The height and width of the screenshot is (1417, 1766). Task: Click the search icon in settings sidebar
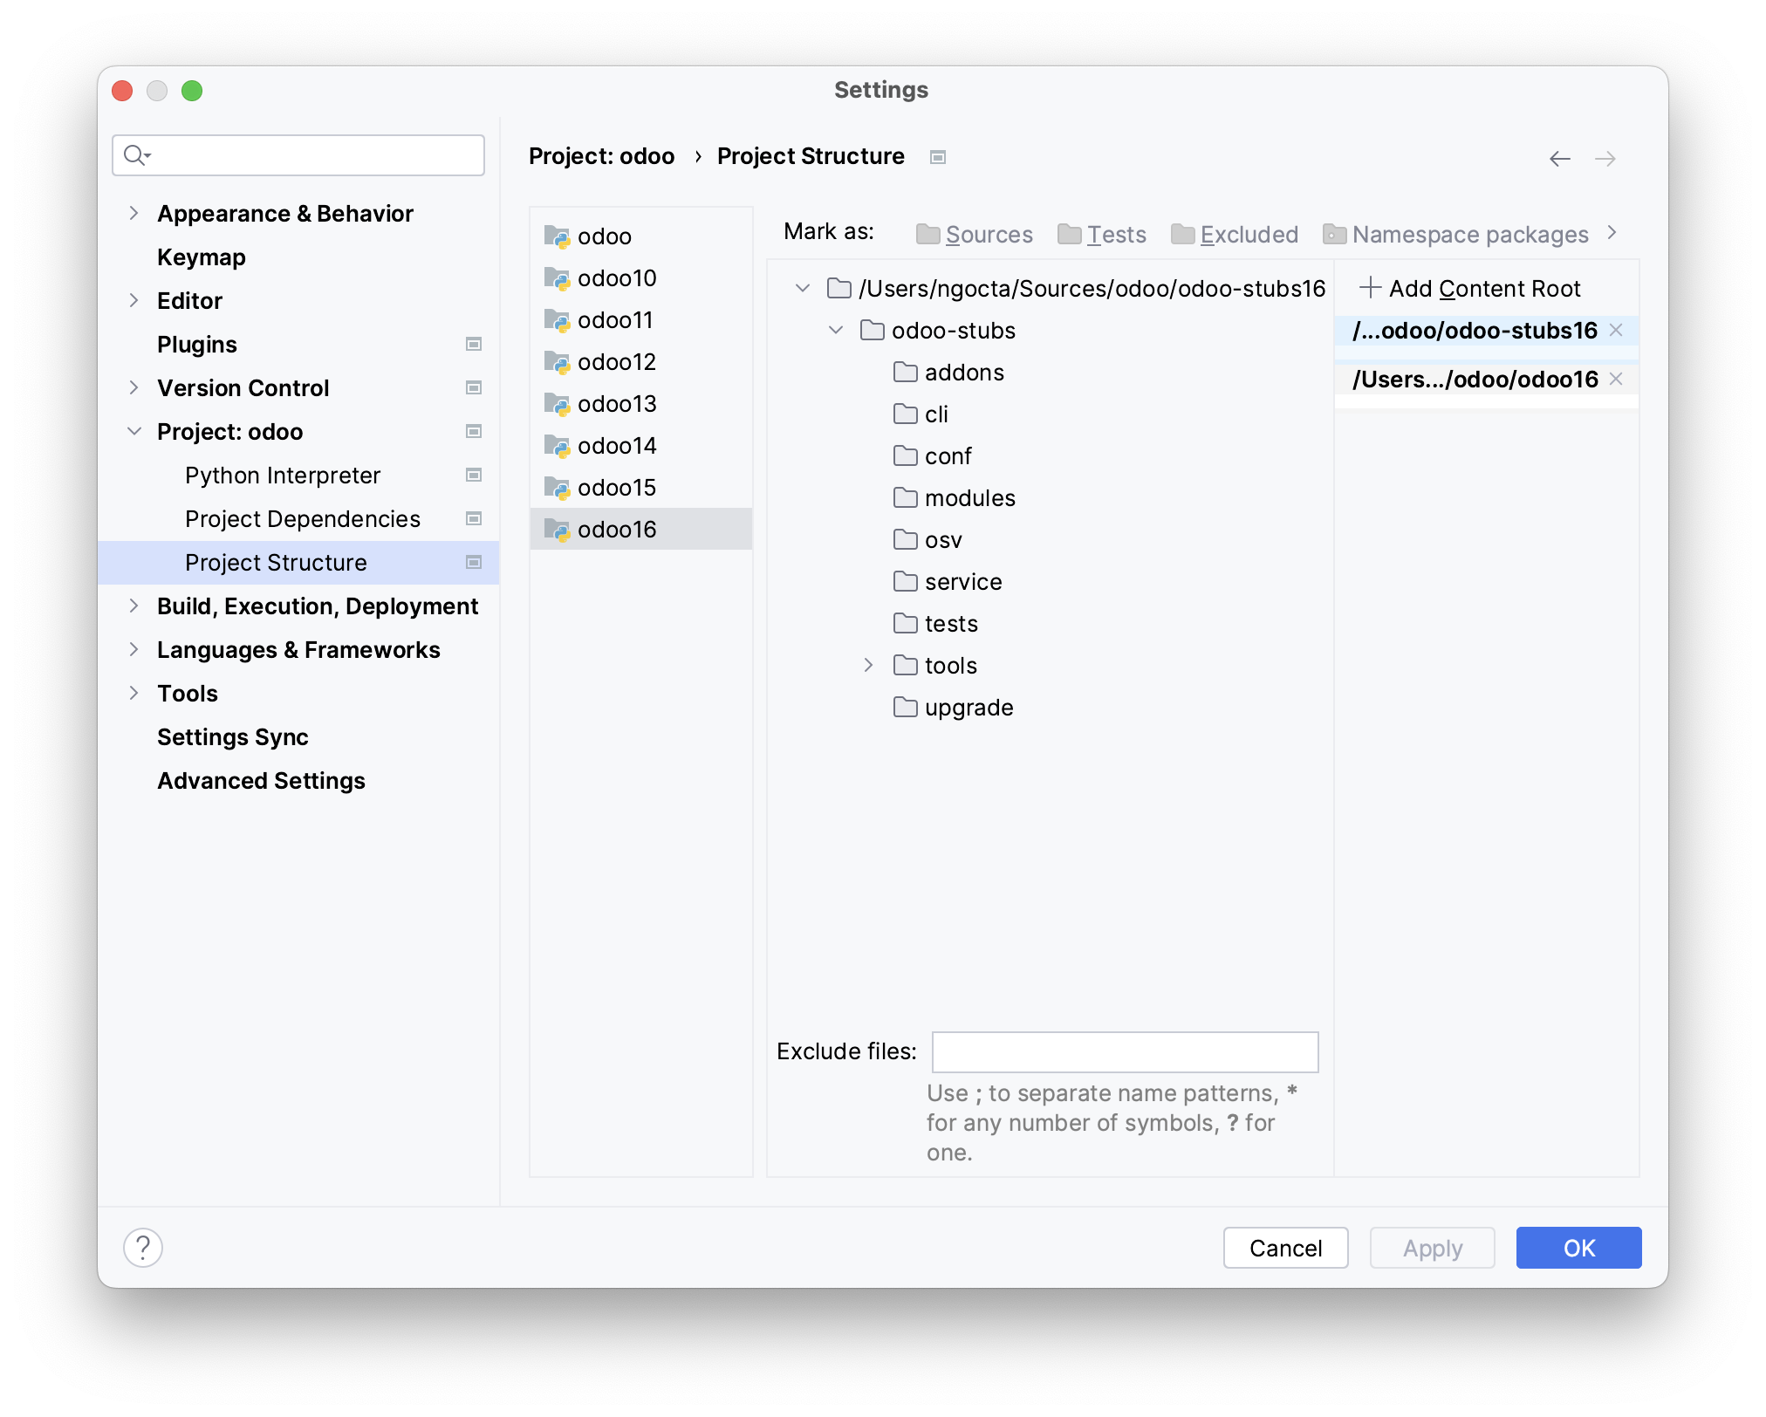(137, 154)
